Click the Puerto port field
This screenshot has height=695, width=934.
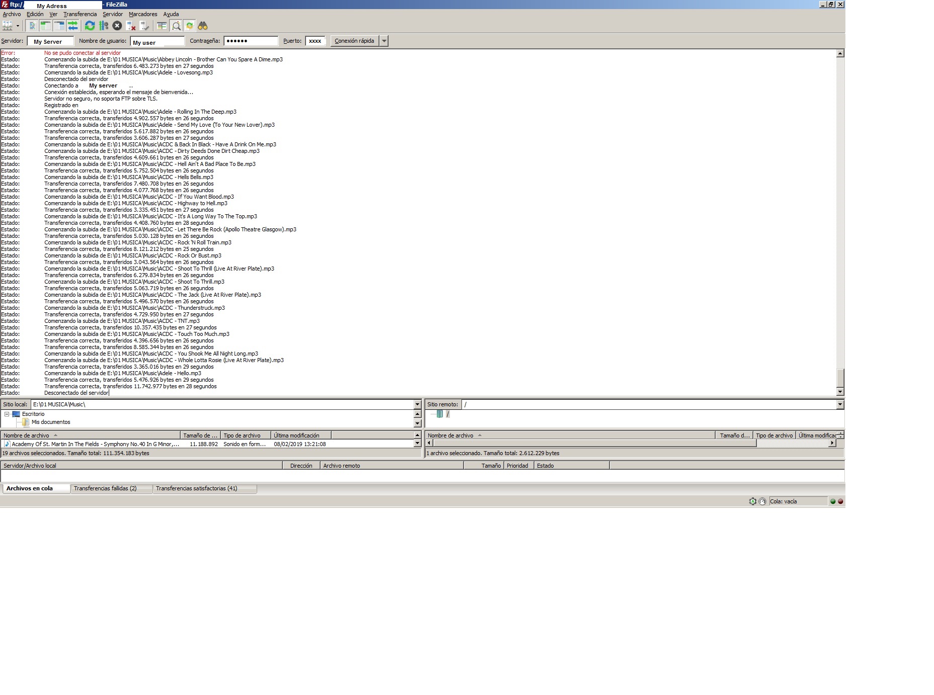pos(315,41)
